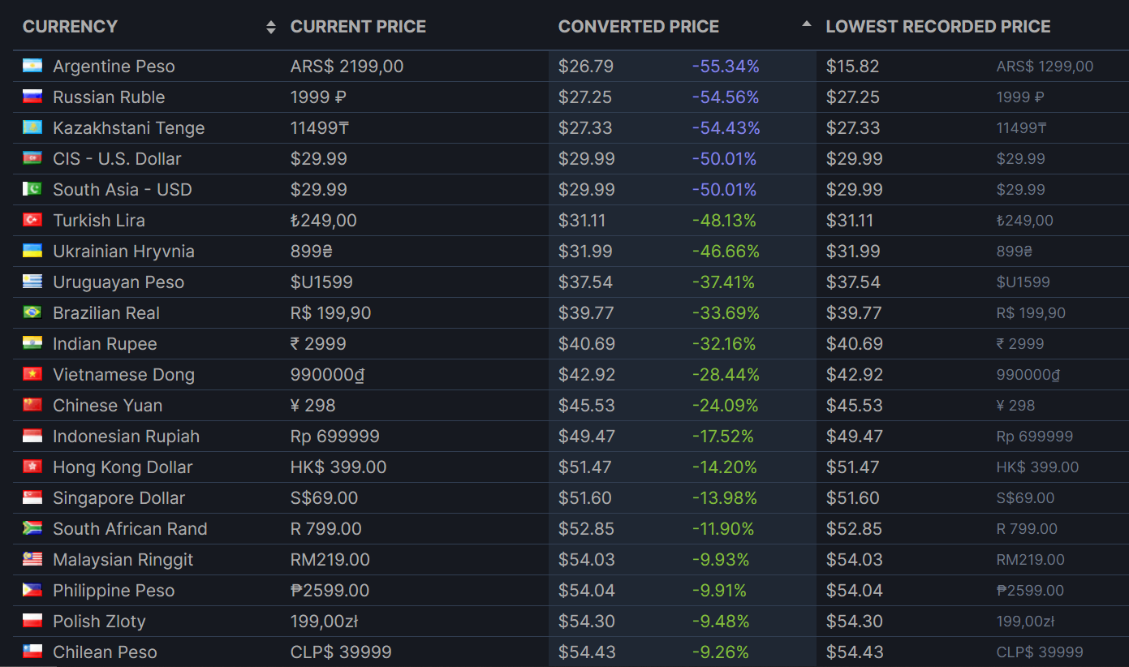The height and width of the screenshot is (667, 1129).
Task: Select the Vietnamese Dong currency name
Action: coord(123,375)
